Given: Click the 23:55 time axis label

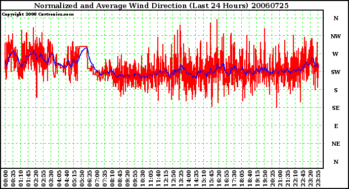Looking at the screenshot, I should (x=318, y=178).
